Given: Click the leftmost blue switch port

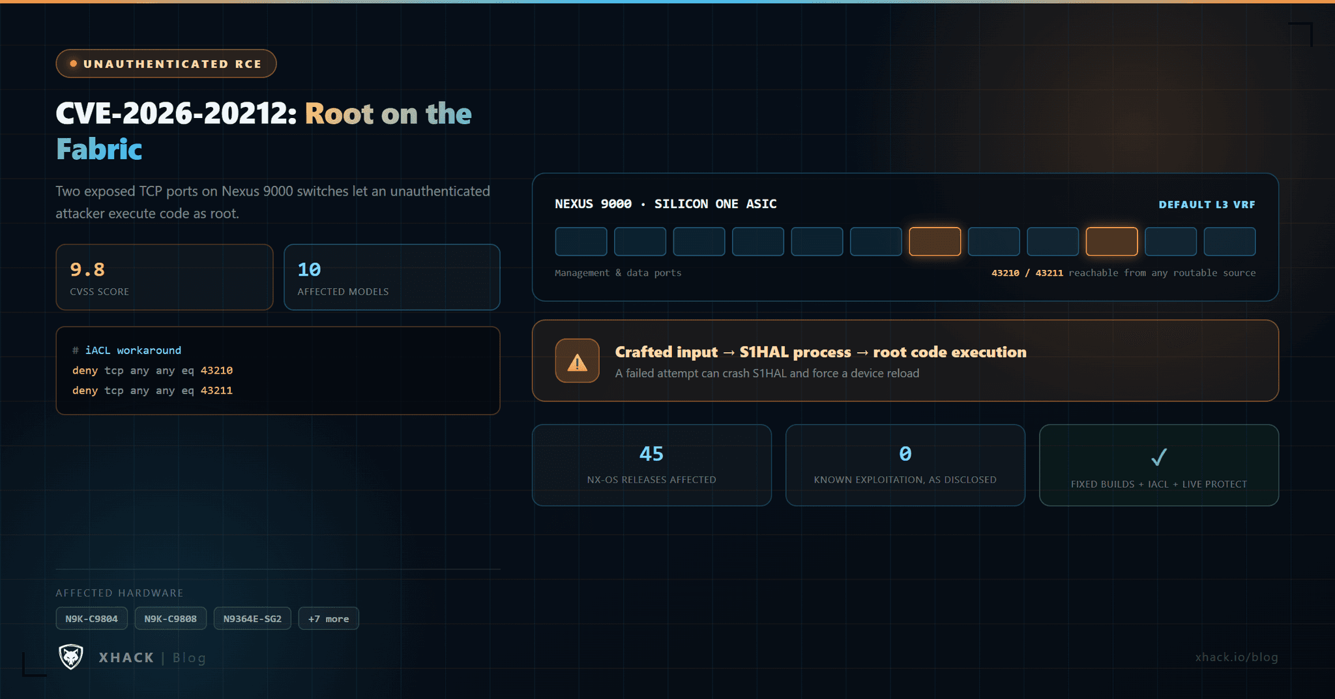Looking at the screenshot, I should pos(581,241).
